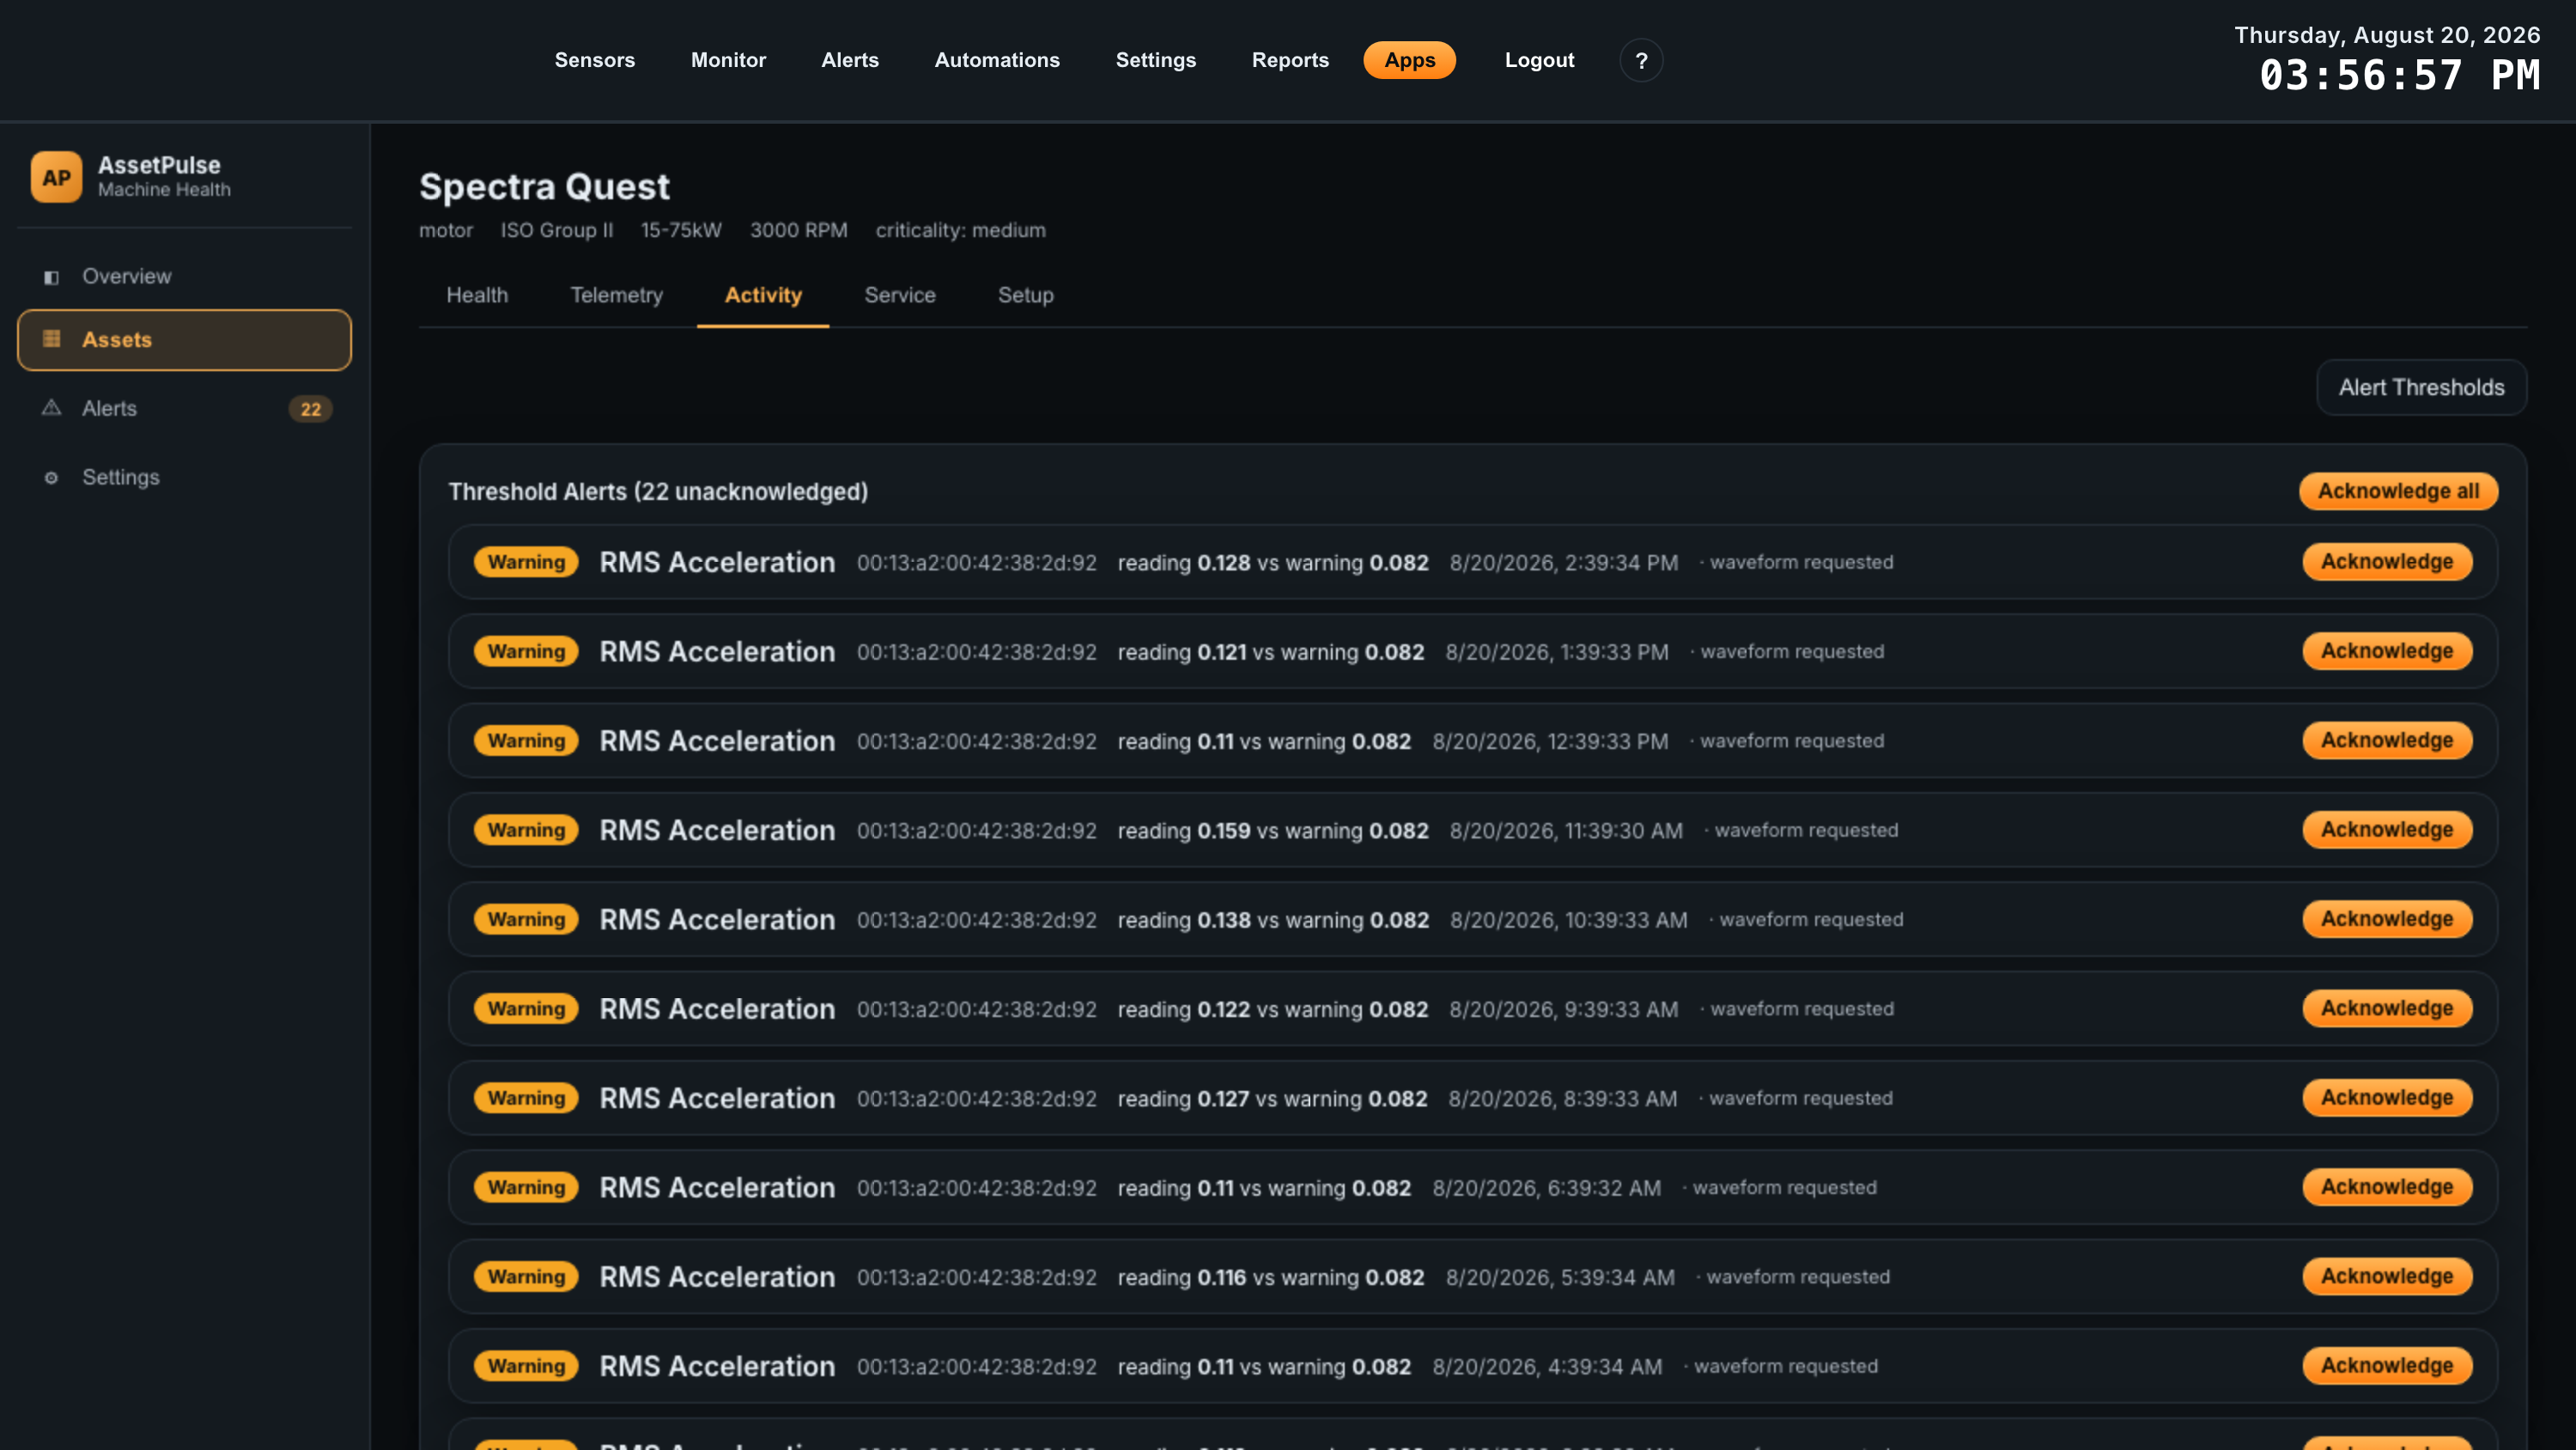Viewport: 2576px width, 1450px height.
Task: Click the 8/20/2026, 5:39:34 AM timestamp
Action: tap(1560, 1278)
